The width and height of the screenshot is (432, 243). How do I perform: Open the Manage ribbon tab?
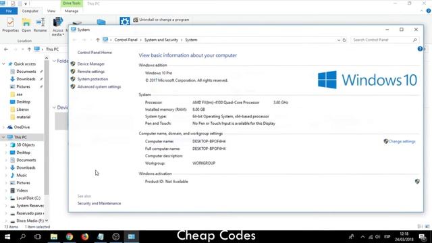coord(72,11)
